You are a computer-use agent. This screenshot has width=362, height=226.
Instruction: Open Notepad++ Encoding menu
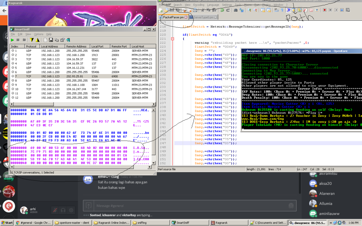199,5
